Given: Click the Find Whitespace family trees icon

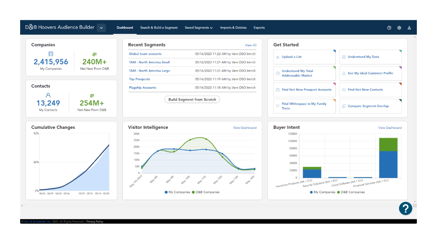Looking at the screenshot, I should [277, 106].
